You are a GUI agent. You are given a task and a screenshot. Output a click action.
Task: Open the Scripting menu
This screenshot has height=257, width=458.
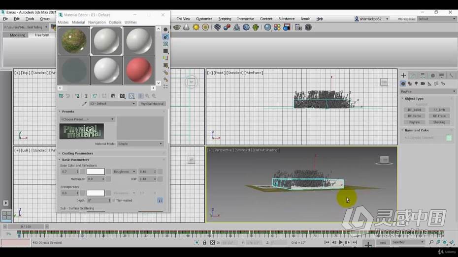(x=225, y=19)
